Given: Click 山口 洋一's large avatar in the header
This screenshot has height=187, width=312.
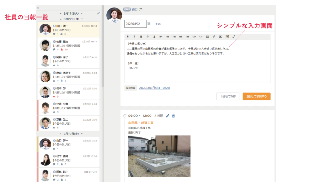Looking at the screenshot, I should click(x=114, y=15).
